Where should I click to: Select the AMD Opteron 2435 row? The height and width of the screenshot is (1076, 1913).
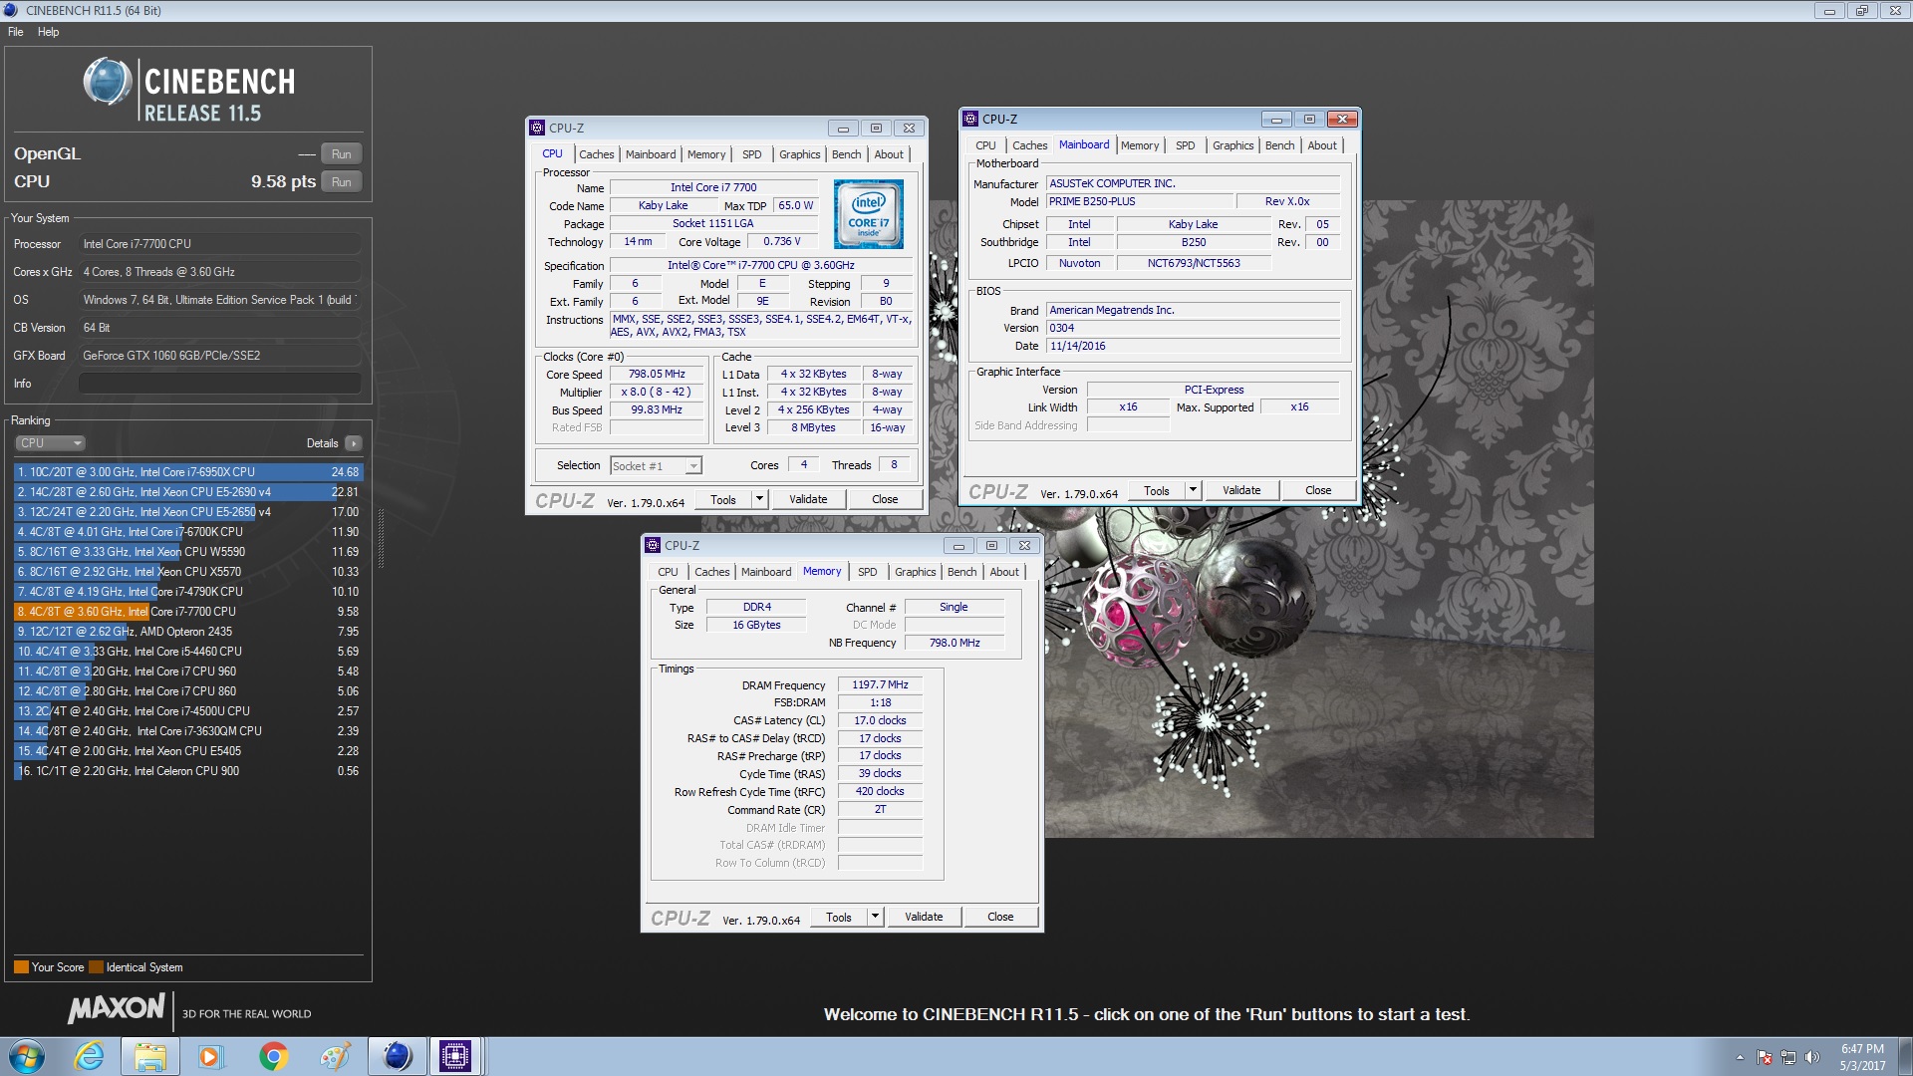(188, 632)
